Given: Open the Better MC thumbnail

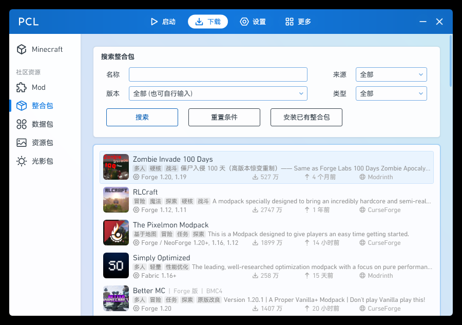Looking at the screenshot, I should click(116, 298).
